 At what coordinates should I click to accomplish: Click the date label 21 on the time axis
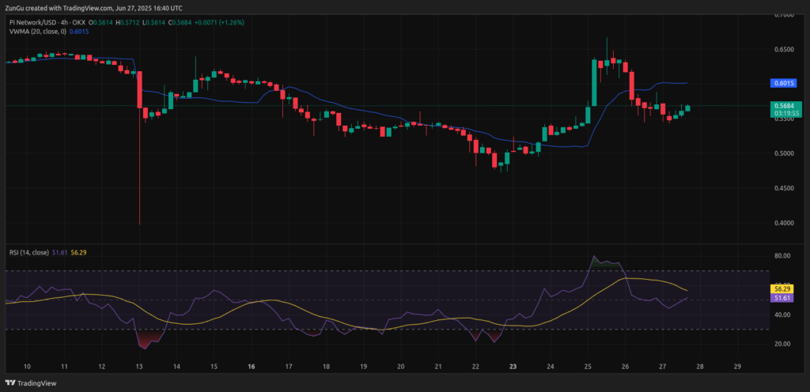coord(438,366)
